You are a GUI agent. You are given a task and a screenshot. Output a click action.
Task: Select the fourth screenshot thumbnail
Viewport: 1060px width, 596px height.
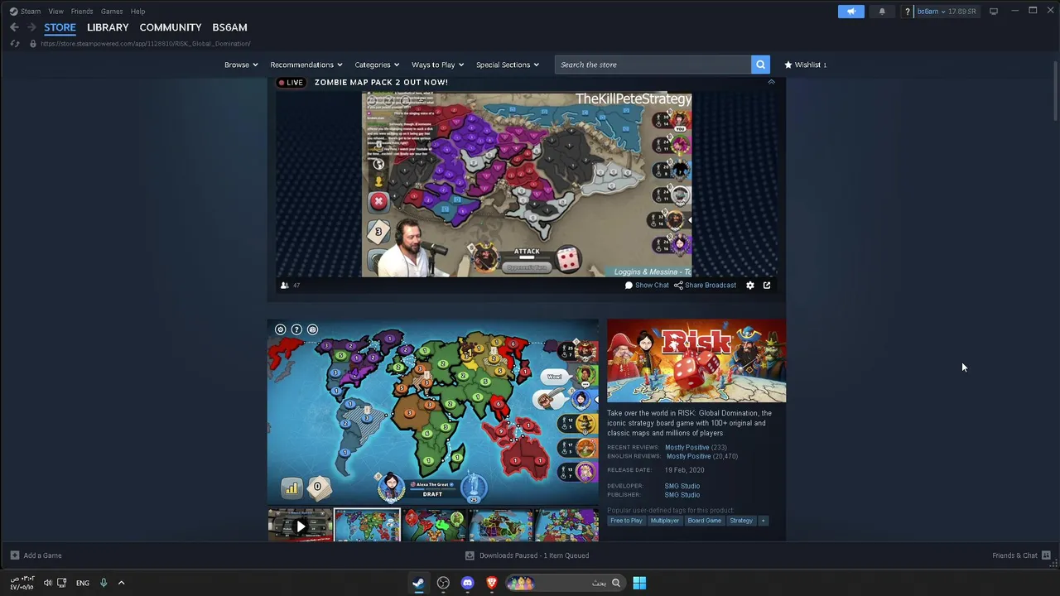click(x=501, y=526)
